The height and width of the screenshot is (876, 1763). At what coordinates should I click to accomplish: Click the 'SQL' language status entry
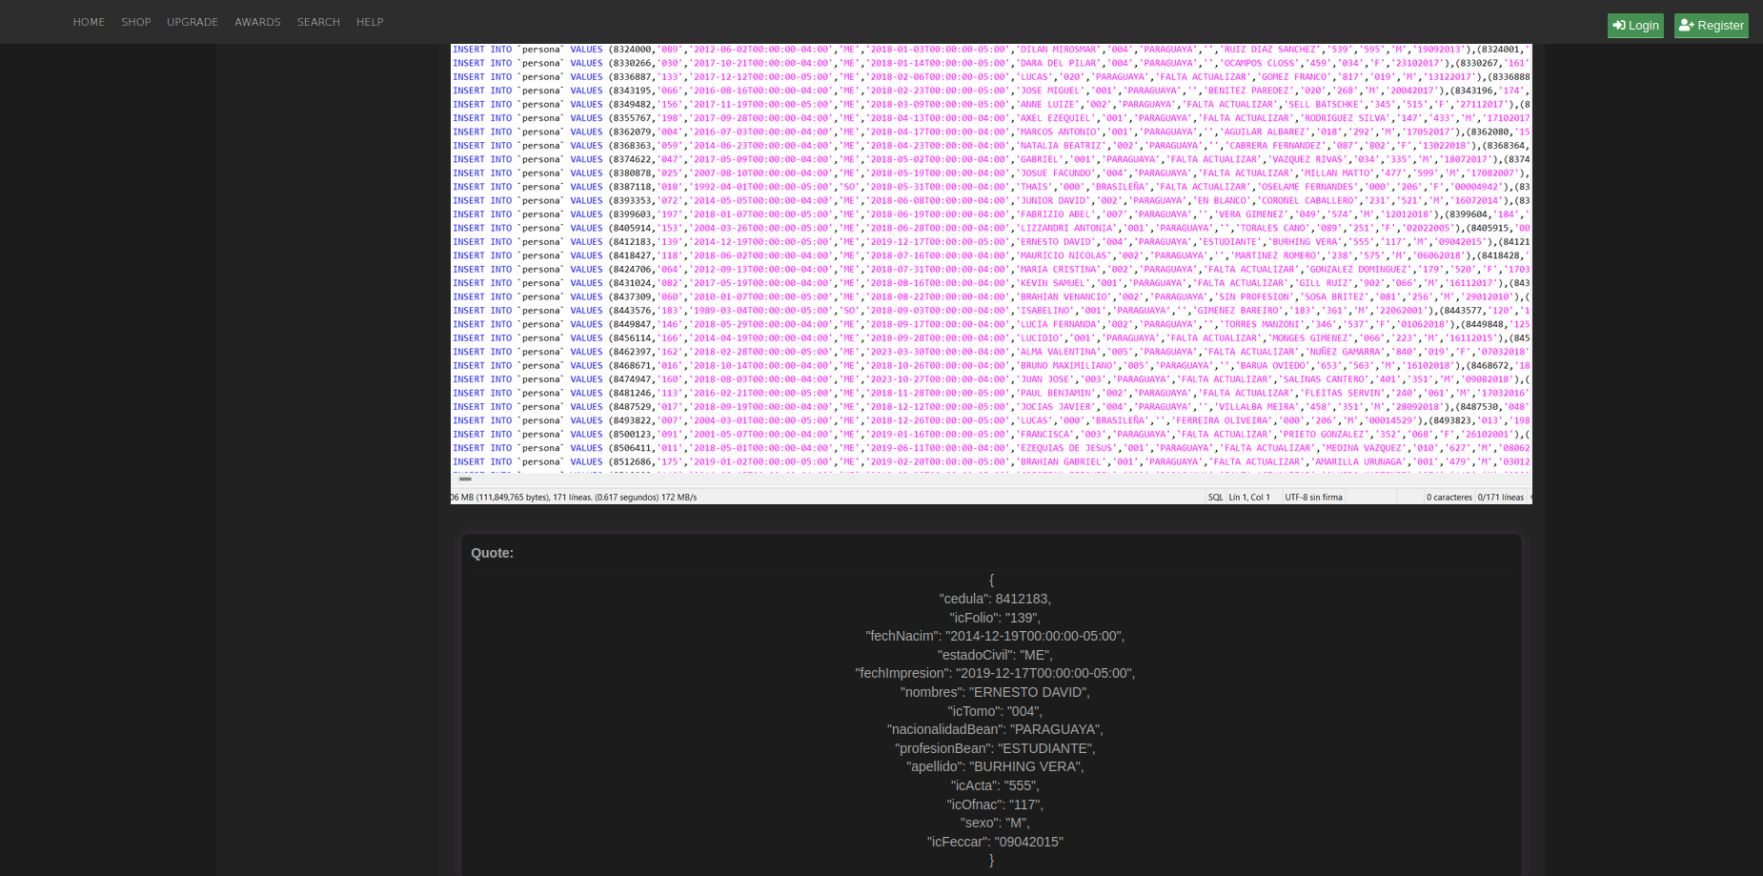(1215, 498)
